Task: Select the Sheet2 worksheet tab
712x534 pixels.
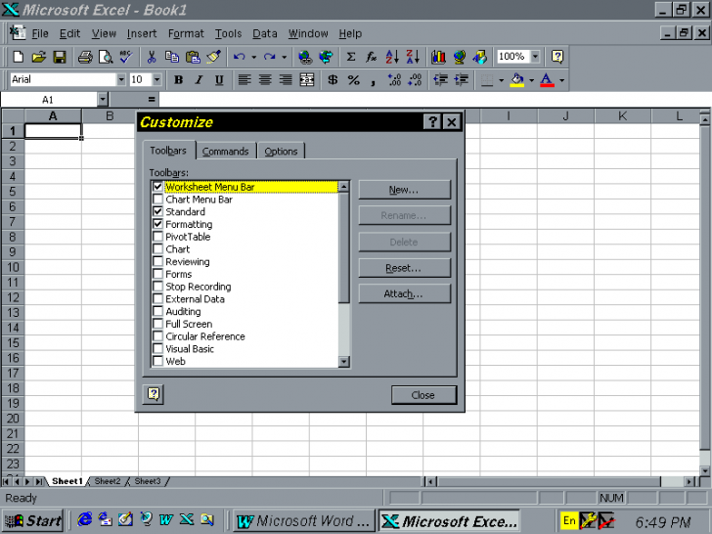Action: [x=108, y=481]
